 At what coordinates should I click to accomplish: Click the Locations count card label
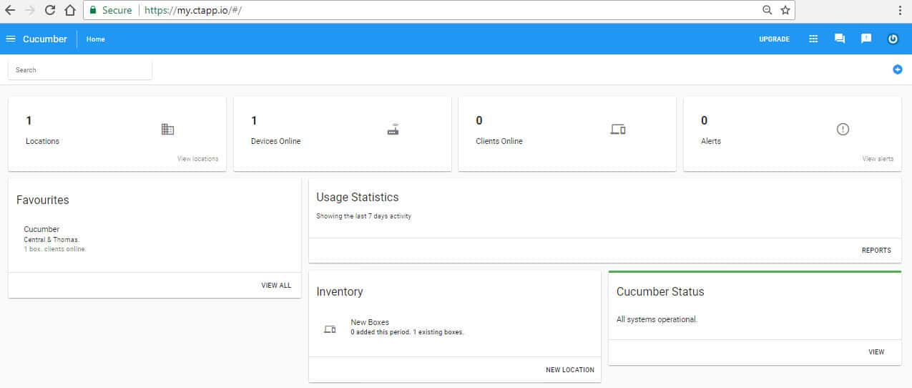pos(42,141)
